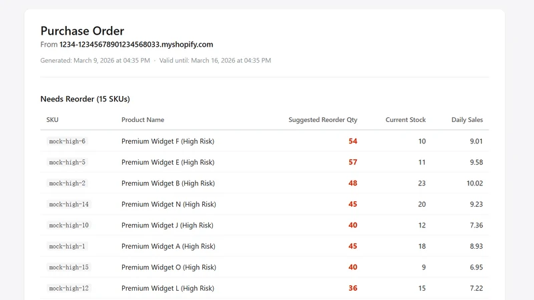Select the mock-high-12 SKU code
The width and height of the screenshot is (534, 300).
(x=69, y=289)
